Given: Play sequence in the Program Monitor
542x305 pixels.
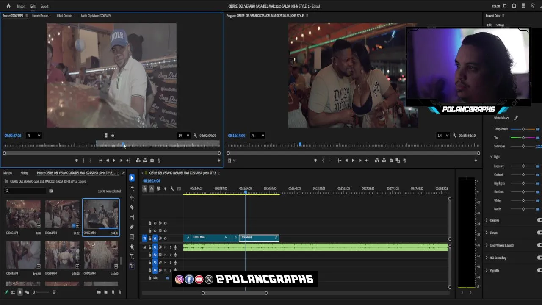Looking at the screenshot, I should (353, 161).
